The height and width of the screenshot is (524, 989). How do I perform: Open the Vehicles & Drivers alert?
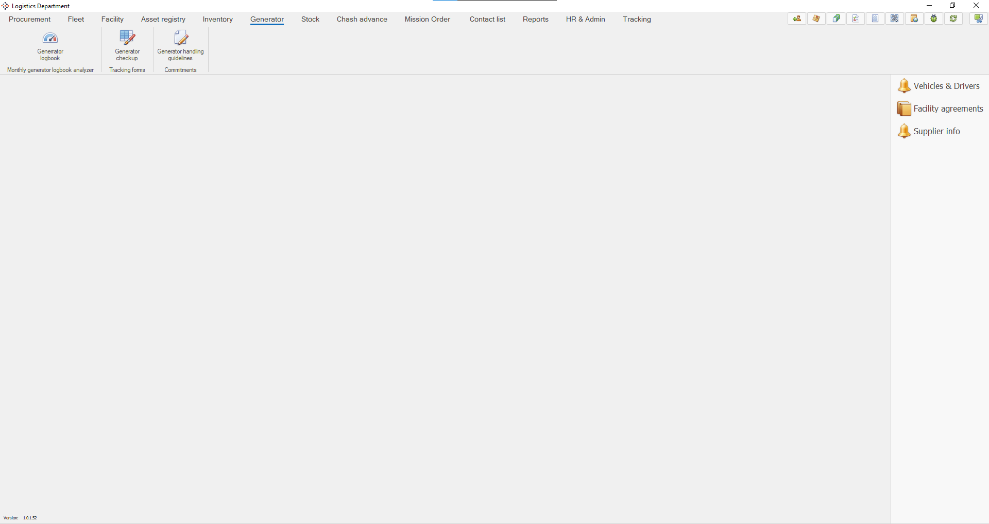tap(946, 86)
